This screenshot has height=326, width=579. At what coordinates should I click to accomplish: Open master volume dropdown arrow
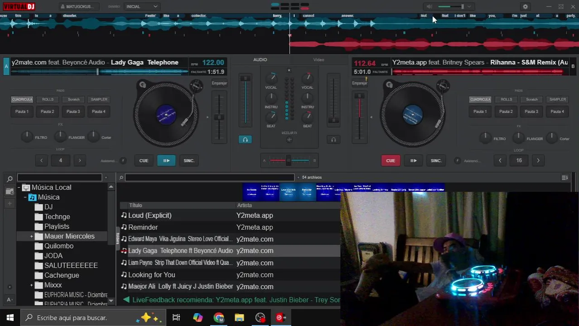coord(469,7)
